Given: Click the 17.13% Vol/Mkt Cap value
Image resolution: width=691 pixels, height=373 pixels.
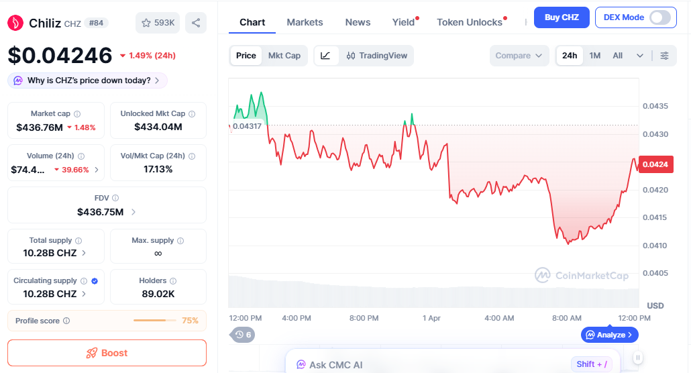Looking at the screenshot, I should pos(158,169).
